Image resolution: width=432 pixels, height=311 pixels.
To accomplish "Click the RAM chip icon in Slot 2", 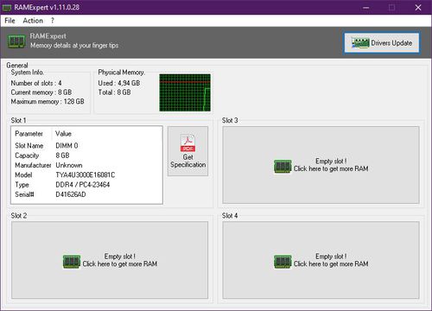I will (x=72, y=262).
